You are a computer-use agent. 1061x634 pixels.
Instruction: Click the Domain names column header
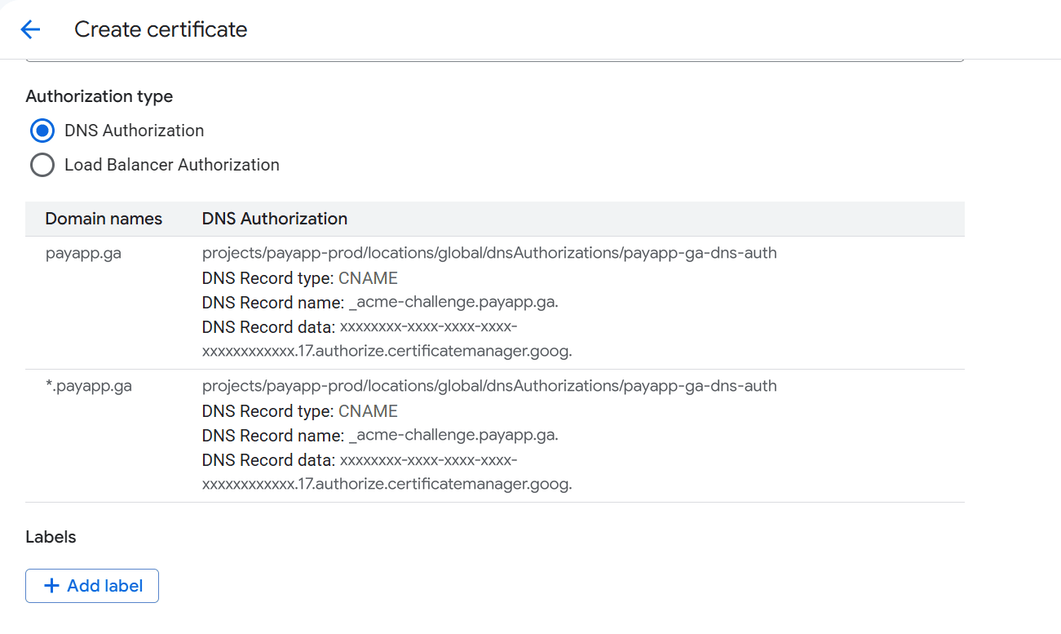pos(104,219)
